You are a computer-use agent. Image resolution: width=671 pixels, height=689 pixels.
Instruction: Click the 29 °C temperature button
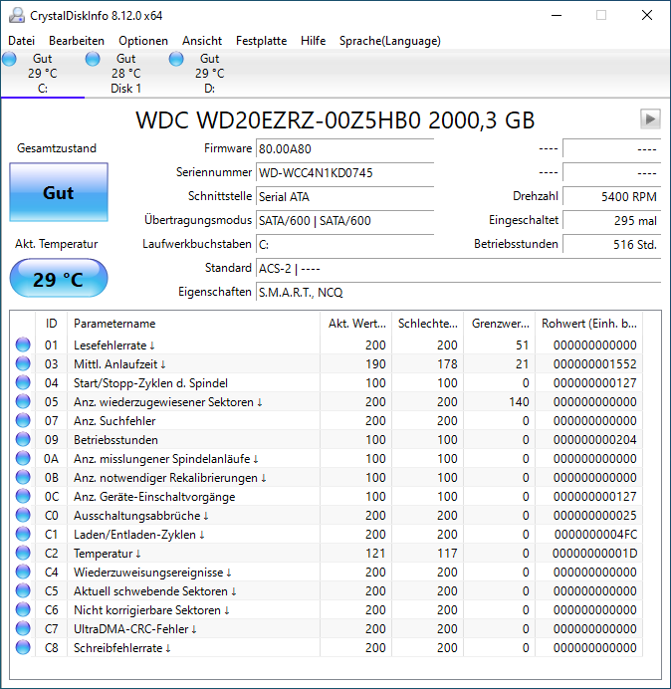pos(59,279)
